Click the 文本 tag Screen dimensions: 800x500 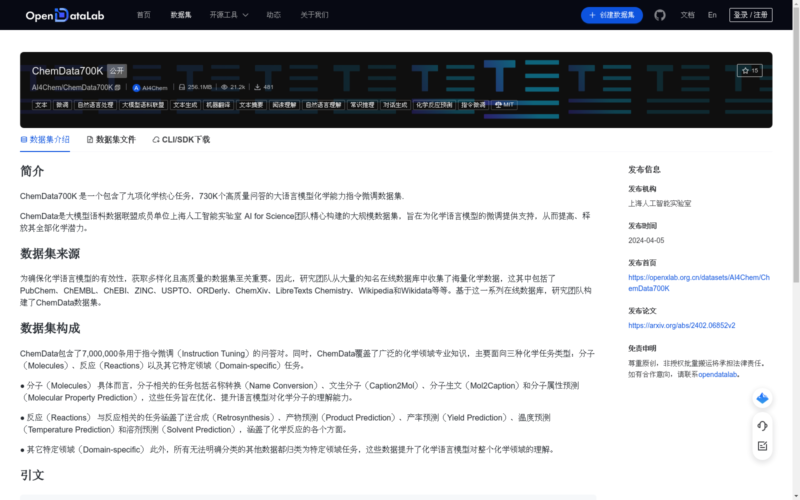41,105
